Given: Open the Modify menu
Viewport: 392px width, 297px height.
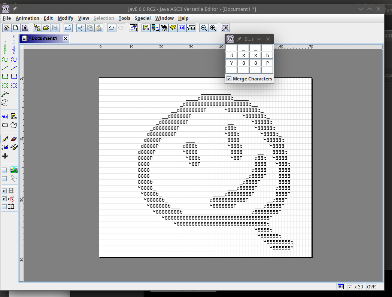Looking at the screenshot, I should [x=66, y=18].
